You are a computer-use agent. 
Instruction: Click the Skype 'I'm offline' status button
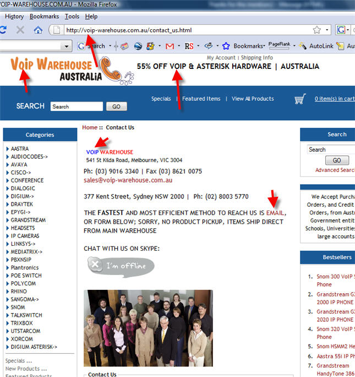(121, 266)
